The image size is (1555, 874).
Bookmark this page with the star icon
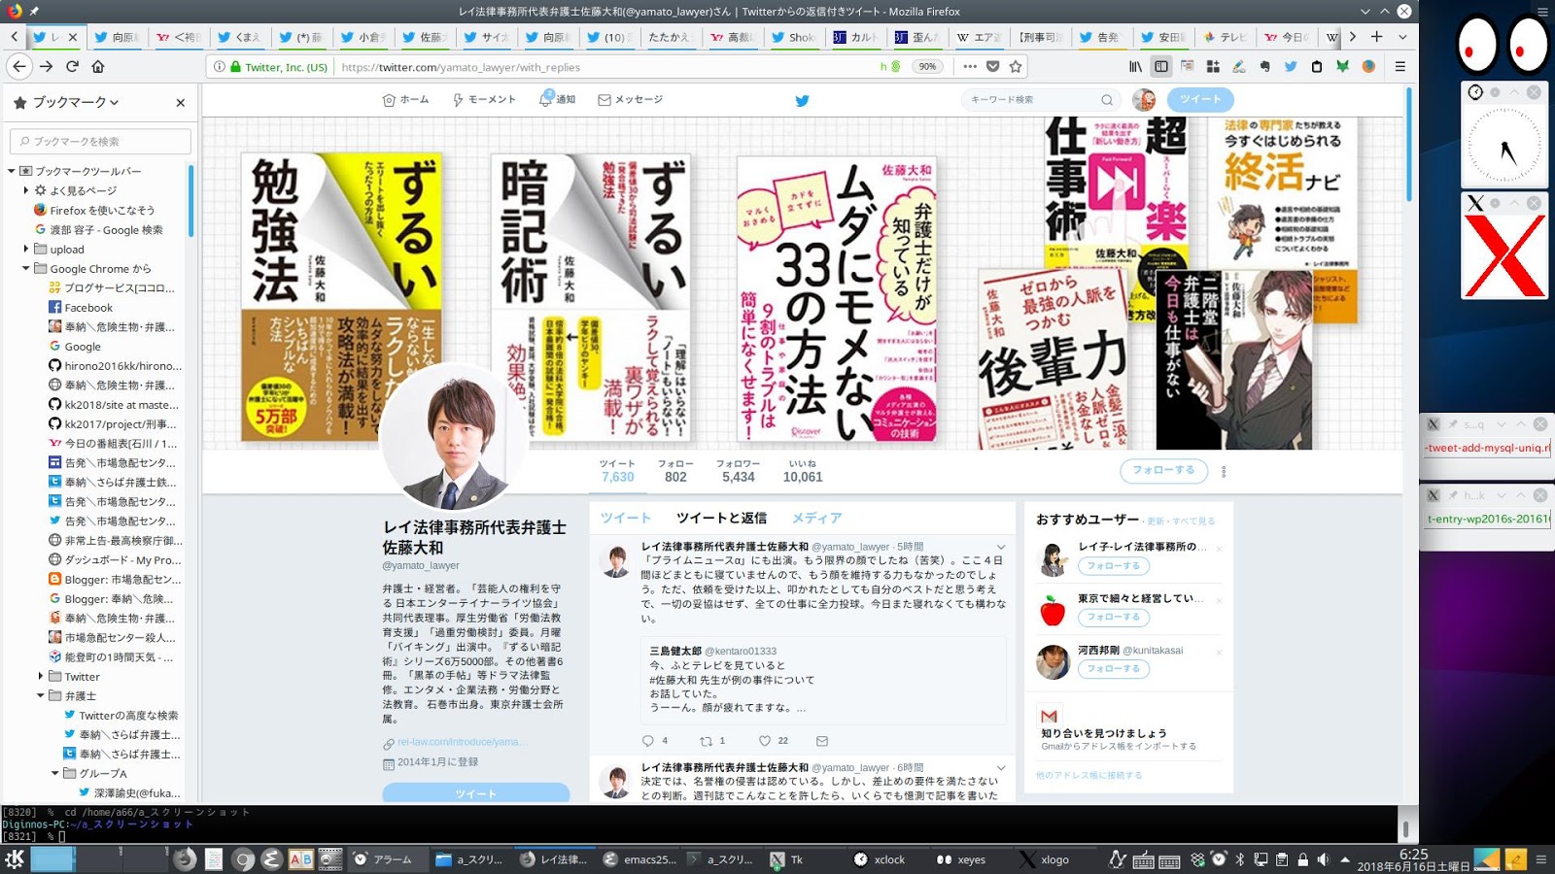(1016, 67)
